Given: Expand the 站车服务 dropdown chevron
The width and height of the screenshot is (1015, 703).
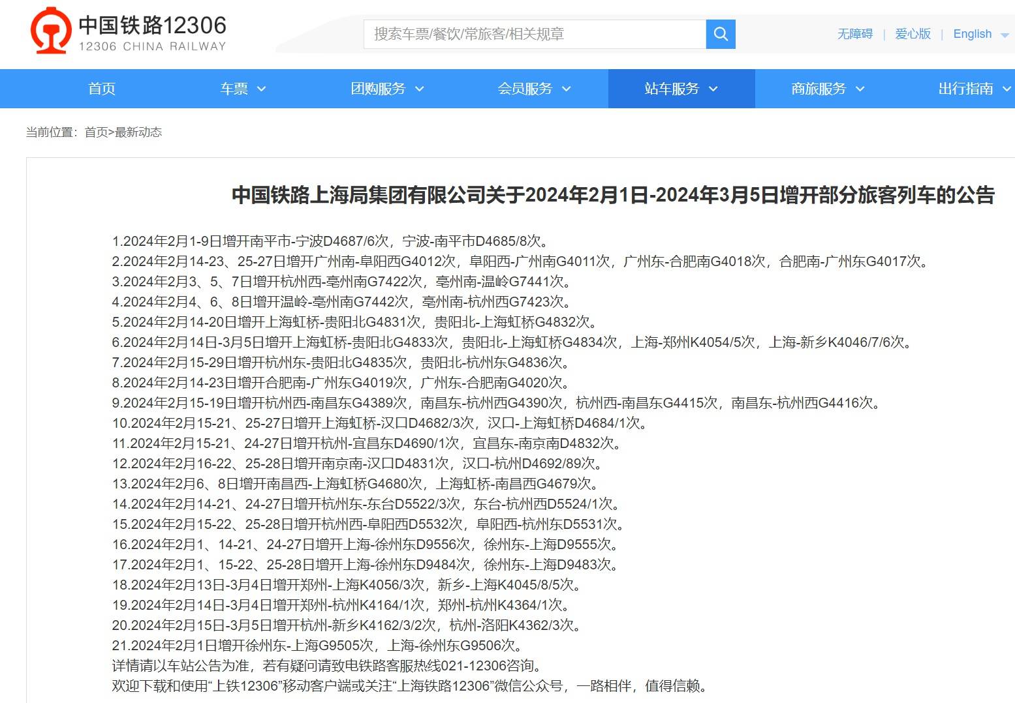Looking at the screenshot, I should tap(713, 89).
